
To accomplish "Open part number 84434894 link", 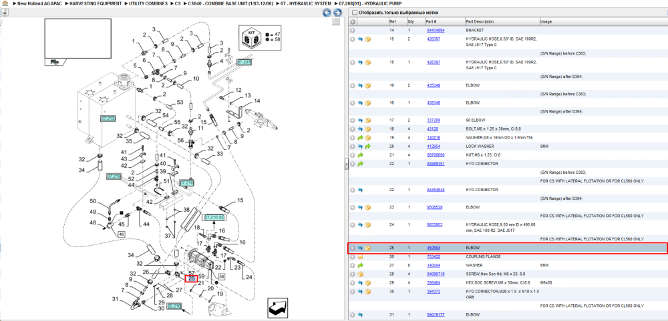I will [436, 31].
